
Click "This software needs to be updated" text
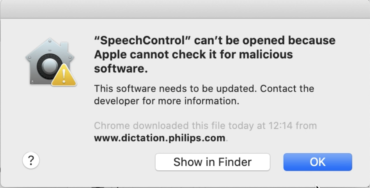coord(175,89)
